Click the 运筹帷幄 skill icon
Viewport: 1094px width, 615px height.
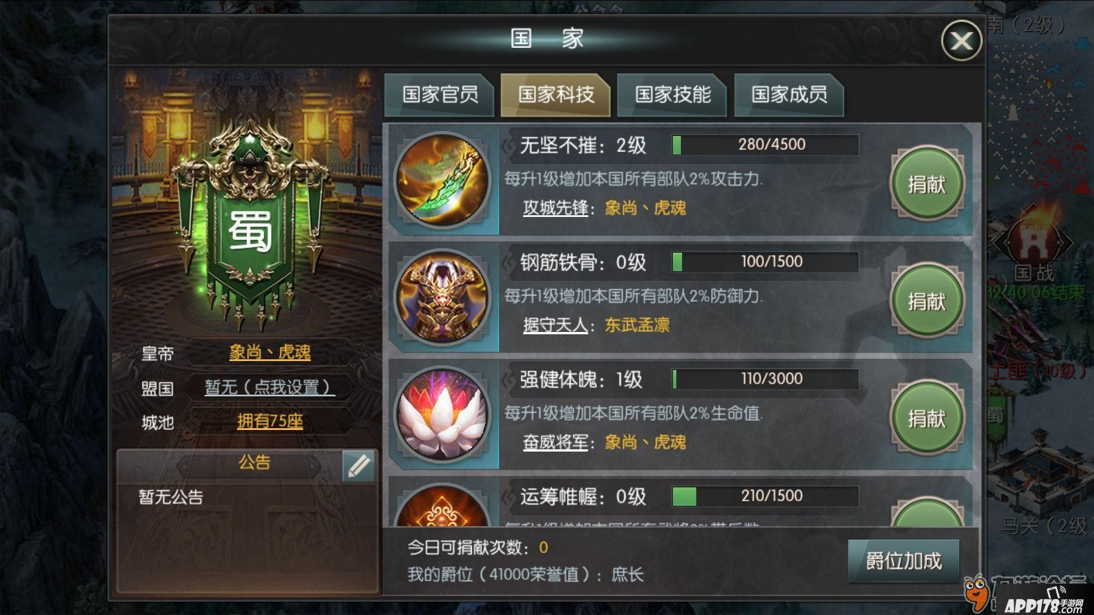tap(443, 507)
